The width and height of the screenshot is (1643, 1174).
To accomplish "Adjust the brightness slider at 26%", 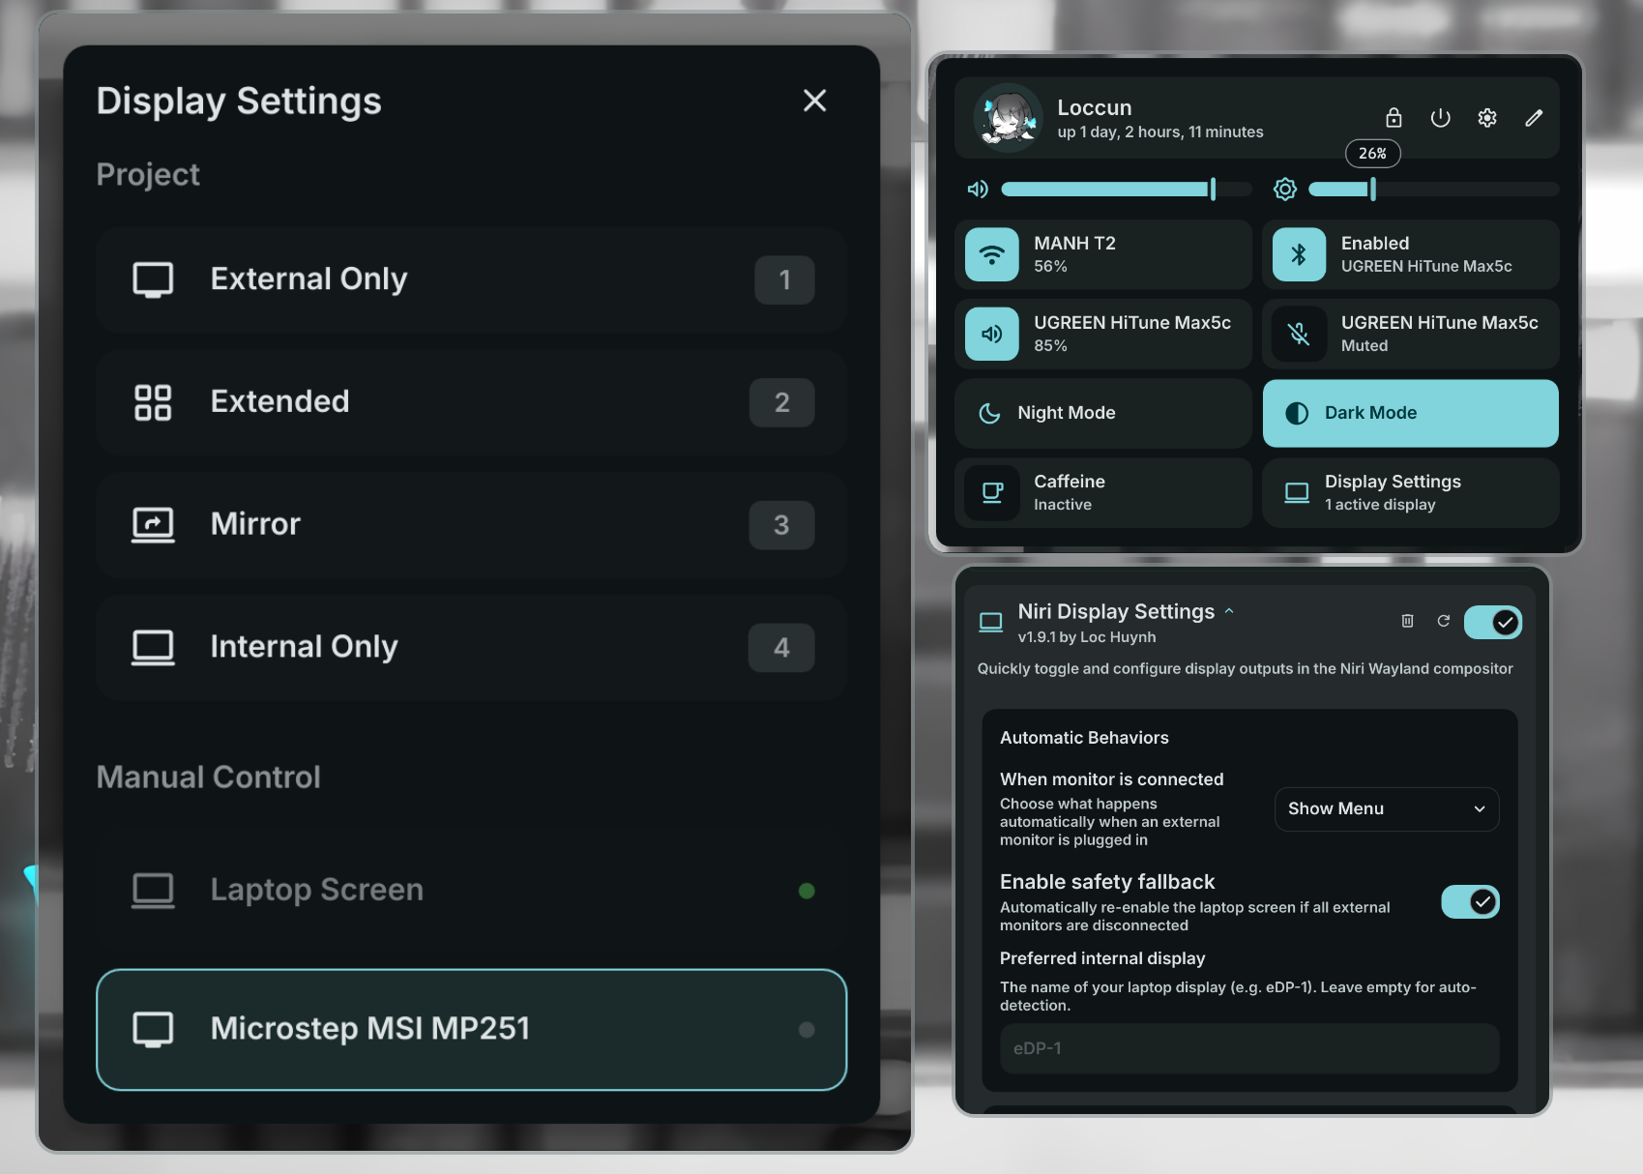I will (x=1433, y=189).
